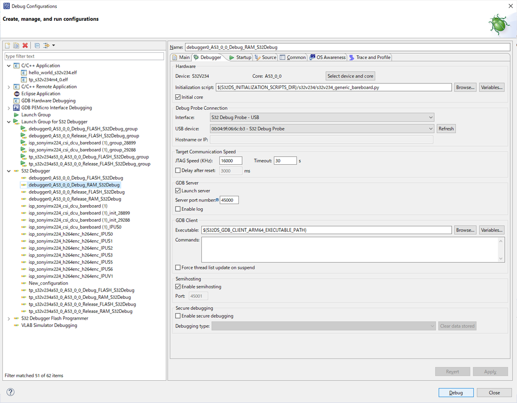The image size is (517, 403).
Task: Click the JTAG Speed input field
Action: point(231,161)
